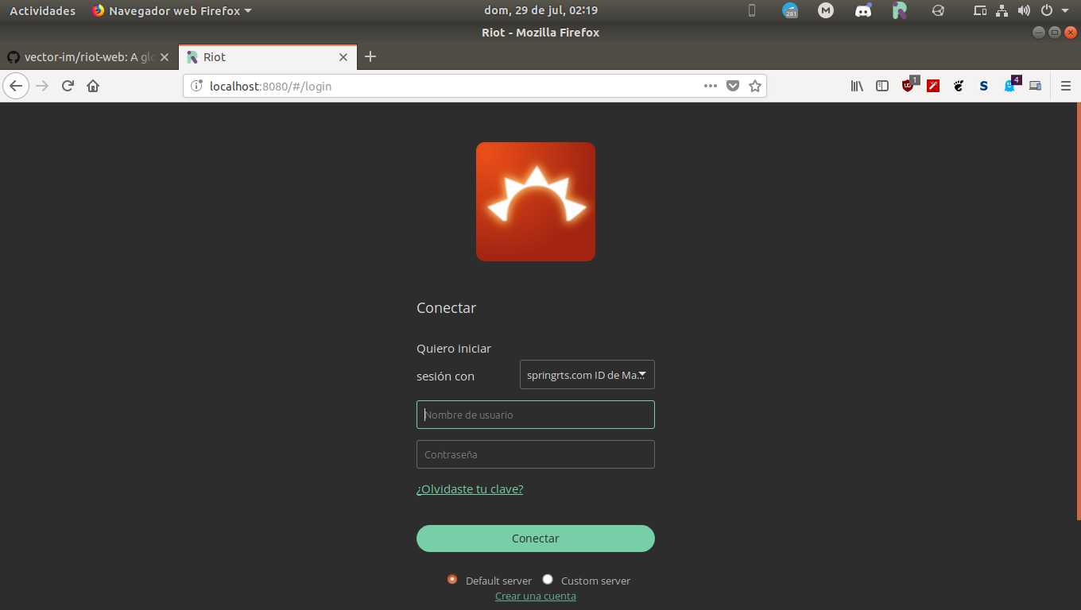Open the GNOME Shell integration extension
Screen dimensions: 1081x610
(959, 86)
